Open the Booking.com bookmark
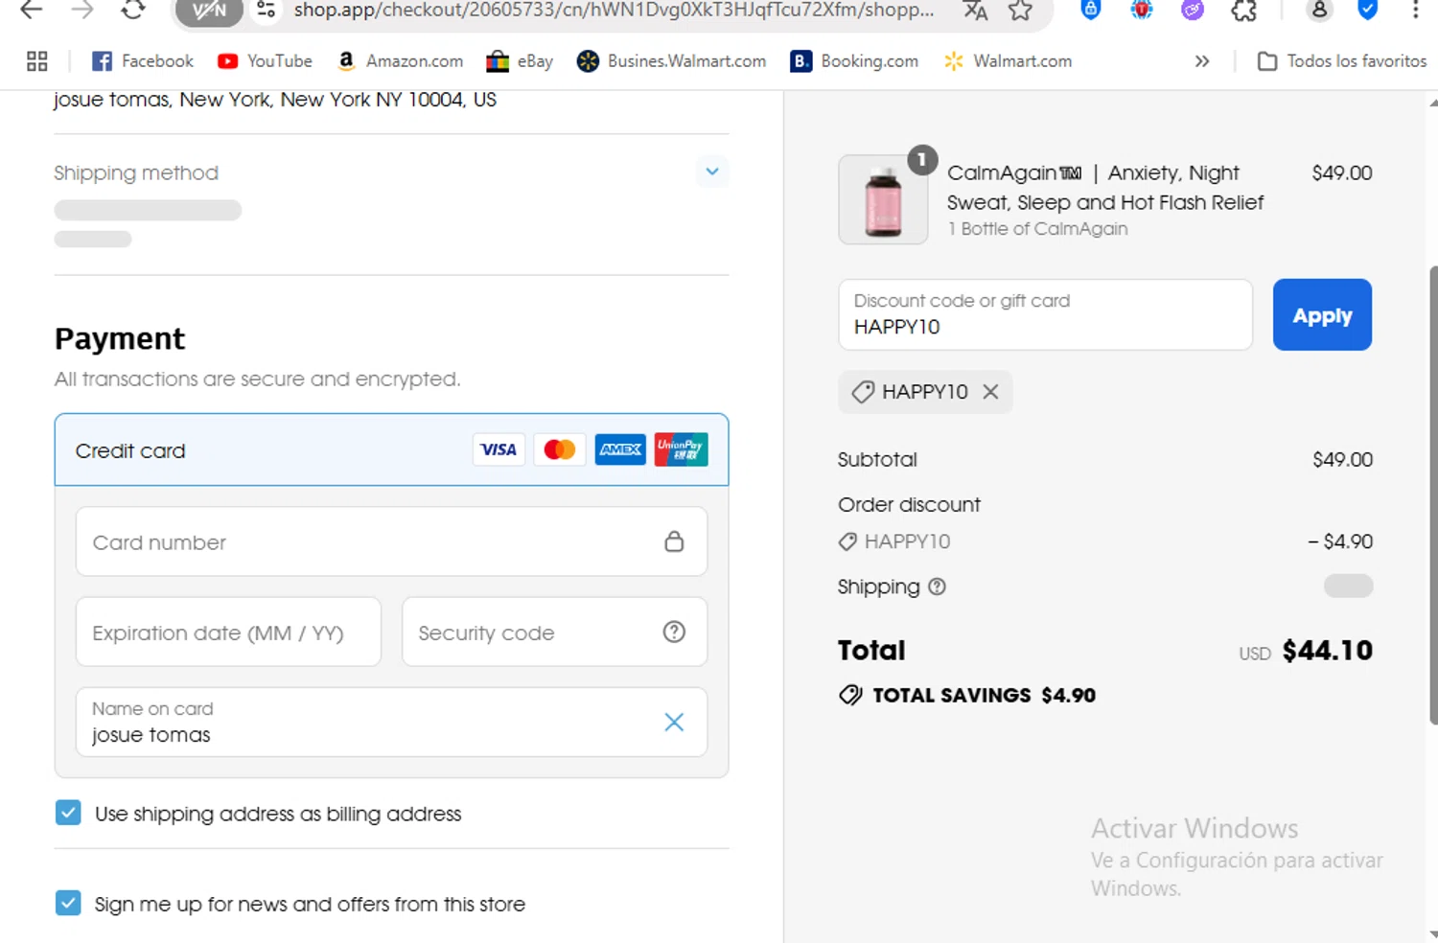Viewport: 1438px width, 943px height. click(854, 61)
